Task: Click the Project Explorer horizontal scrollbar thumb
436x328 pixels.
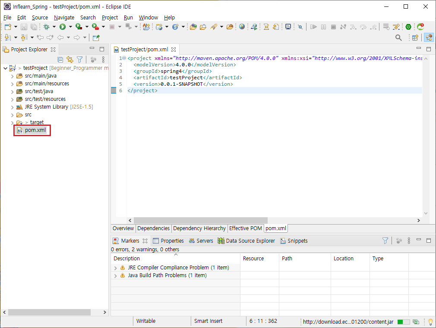Action: click(49, 312)
